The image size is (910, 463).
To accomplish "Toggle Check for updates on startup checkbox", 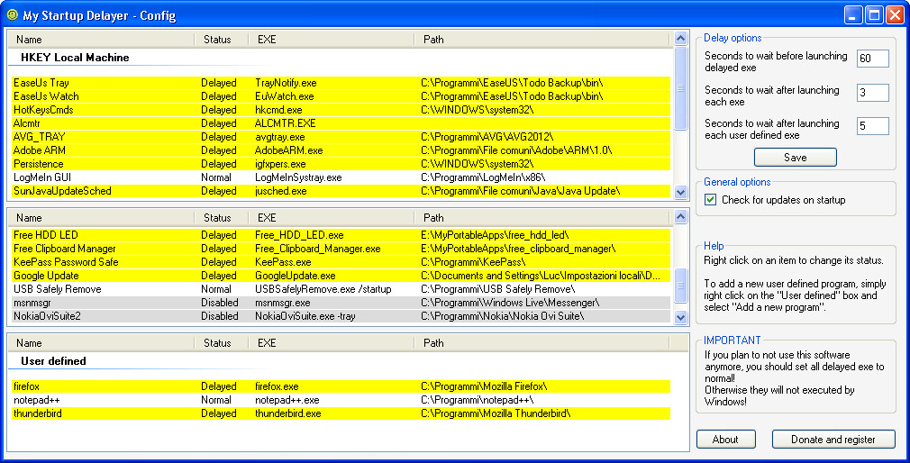I will coord(710,200).
